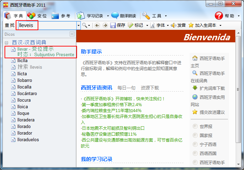Click the vertical scrollbar down arrow
The height and width of the screenshot is (170, 244).
tap(238, 164)
